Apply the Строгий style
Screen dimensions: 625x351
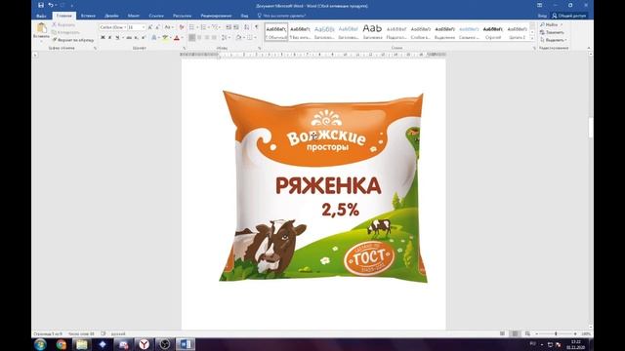point(492,32)
